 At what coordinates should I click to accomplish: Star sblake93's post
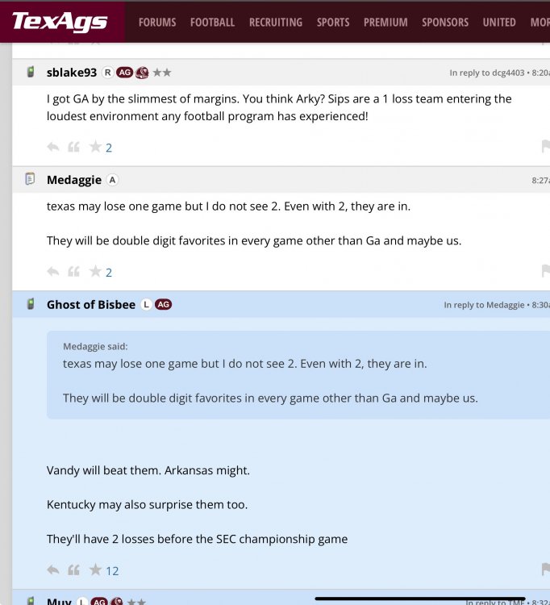pos(95,147)
